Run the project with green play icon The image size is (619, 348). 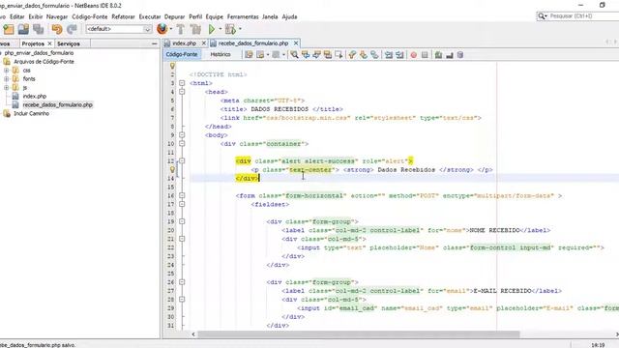point(212,29)
